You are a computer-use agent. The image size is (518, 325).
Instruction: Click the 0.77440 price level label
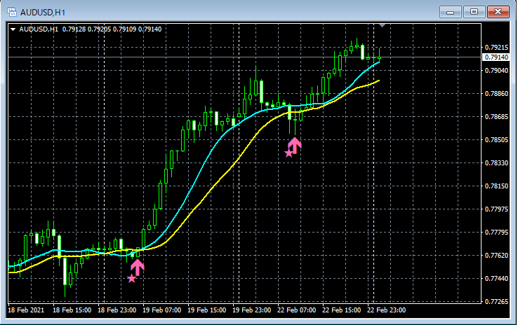tap(496, 279)
